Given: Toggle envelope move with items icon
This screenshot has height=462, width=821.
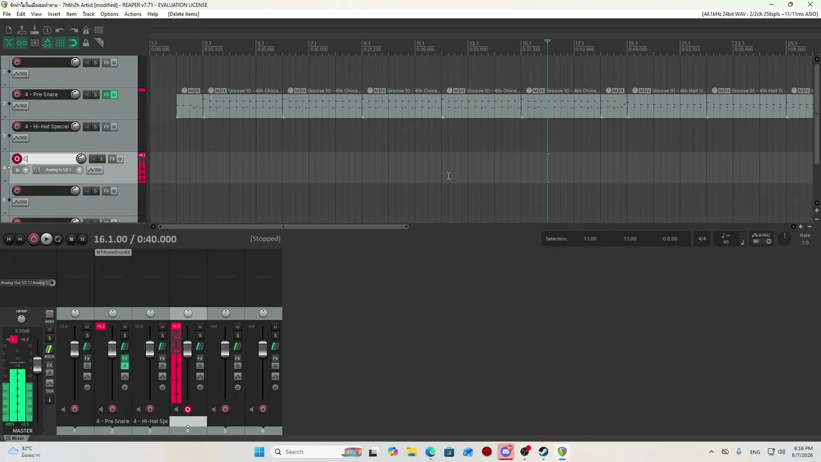Looking at the screenshot, I should click(47, 43).
